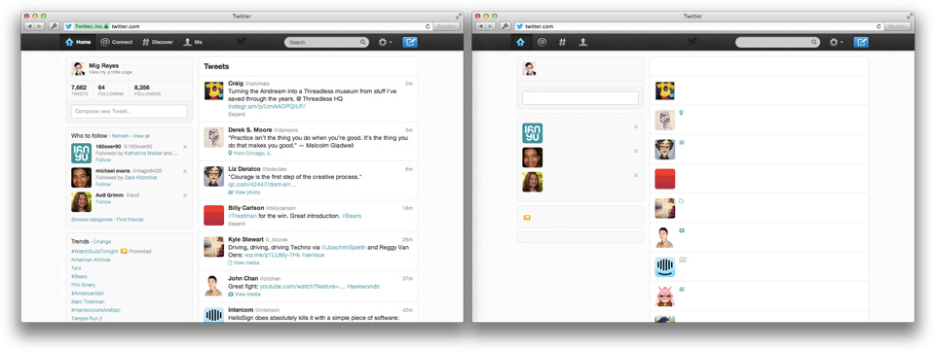Click the @ icon in right window navbar
This screenshot has width=935, height=352.
click(x=542, y=42)
